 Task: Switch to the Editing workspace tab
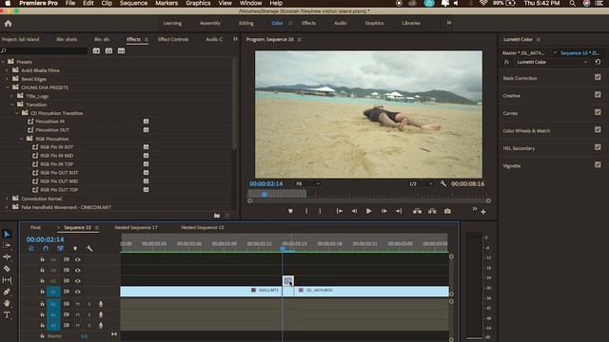pyautogui.click(x=246, y=23)
